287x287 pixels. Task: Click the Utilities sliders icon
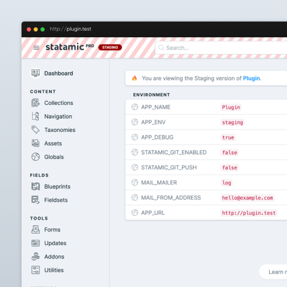coord(36,270)
